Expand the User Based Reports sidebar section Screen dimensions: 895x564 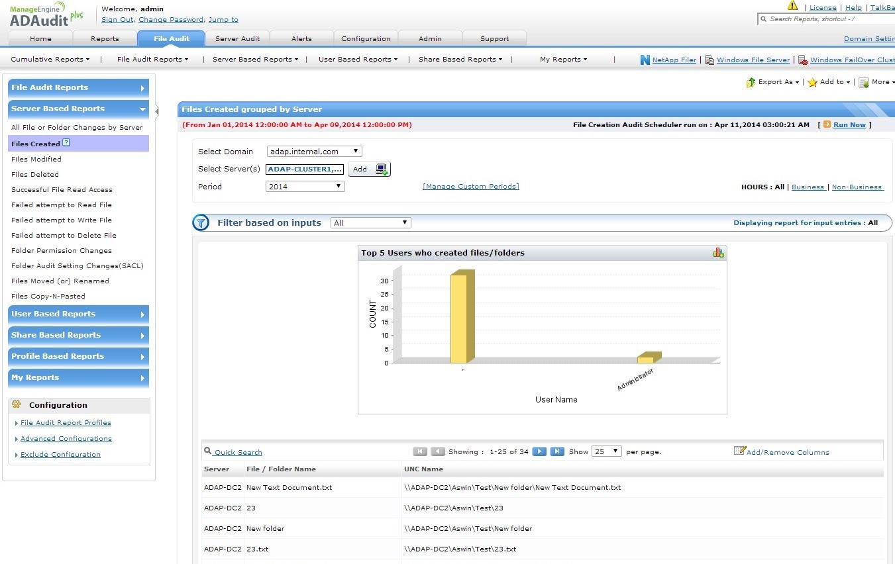78,314
